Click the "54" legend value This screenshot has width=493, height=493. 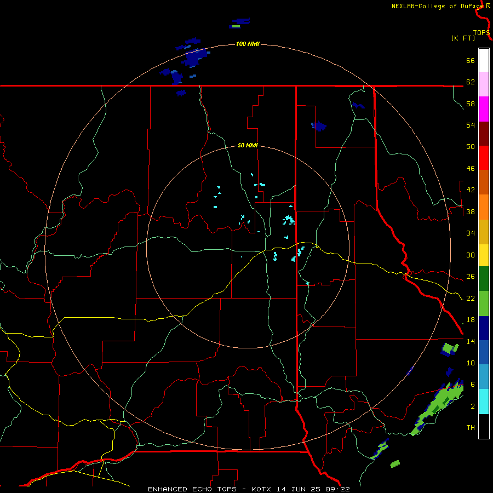point(471,125)
